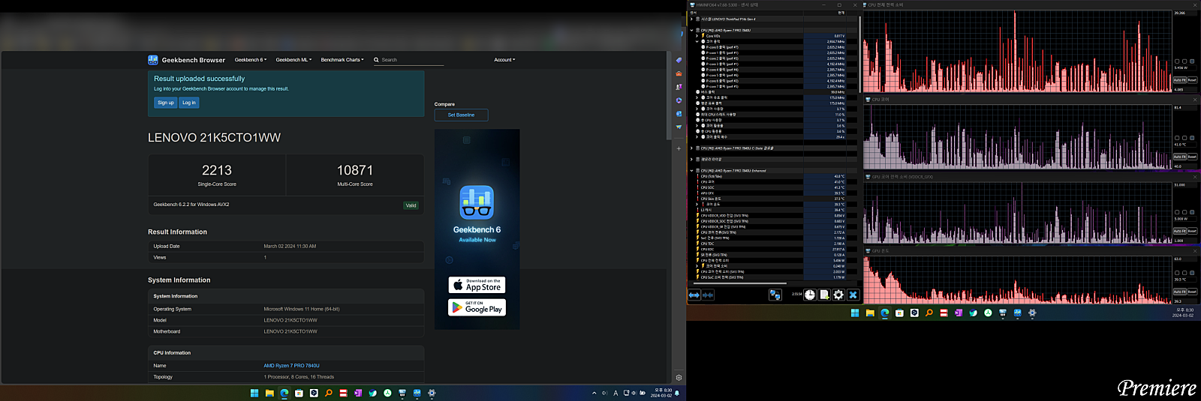Click Reset in GPU 코어 전력 소비 graph
The height and width of the screenshot is (401, 1201).
tap(1192, 231)
